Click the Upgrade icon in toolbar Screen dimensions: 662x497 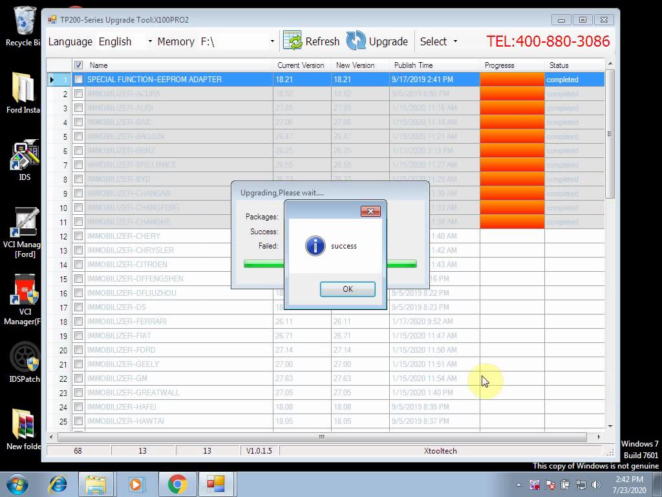(x=356, y=41)
